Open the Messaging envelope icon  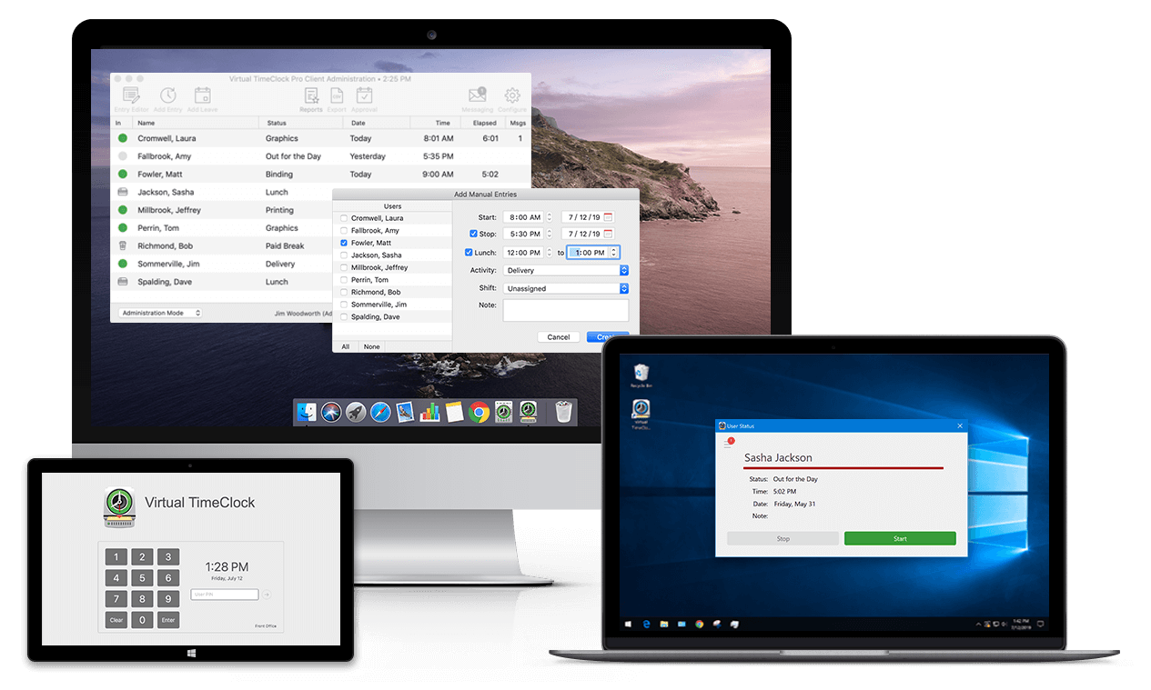point(478,95)
